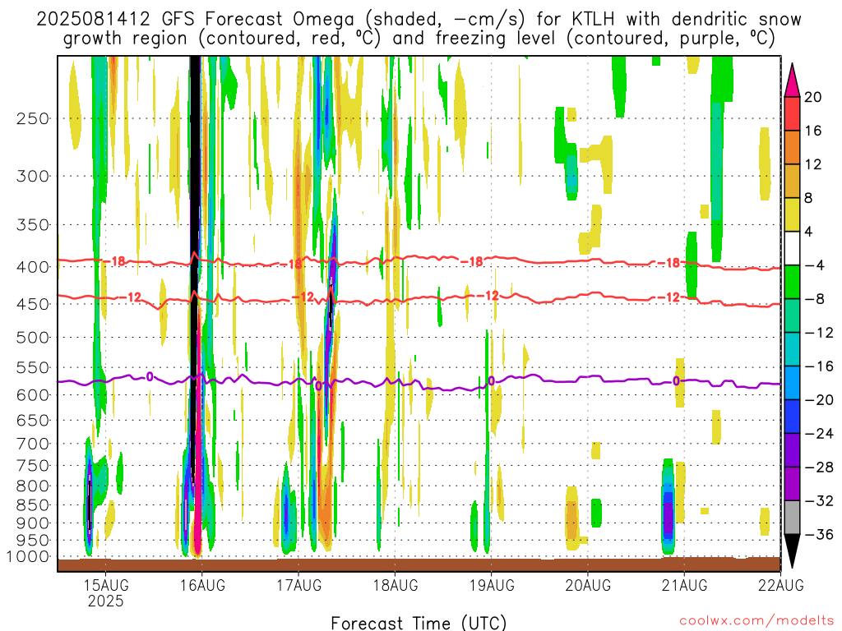Click the 850 pressure axis label
This screenshot has height=631, width=842.
[33, 505]
